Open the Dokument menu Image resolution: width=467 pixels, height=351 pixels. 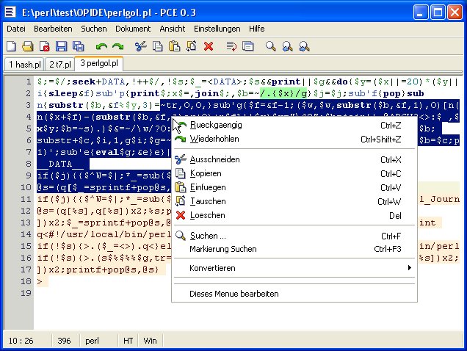coord(133,29)
